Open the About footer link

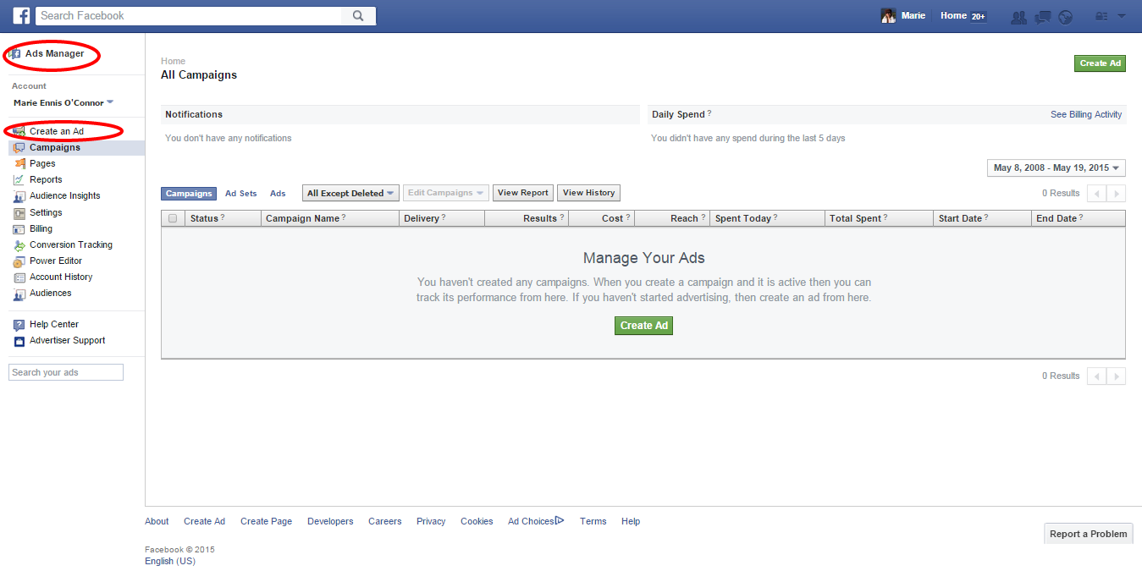click(x=157, y=521)
